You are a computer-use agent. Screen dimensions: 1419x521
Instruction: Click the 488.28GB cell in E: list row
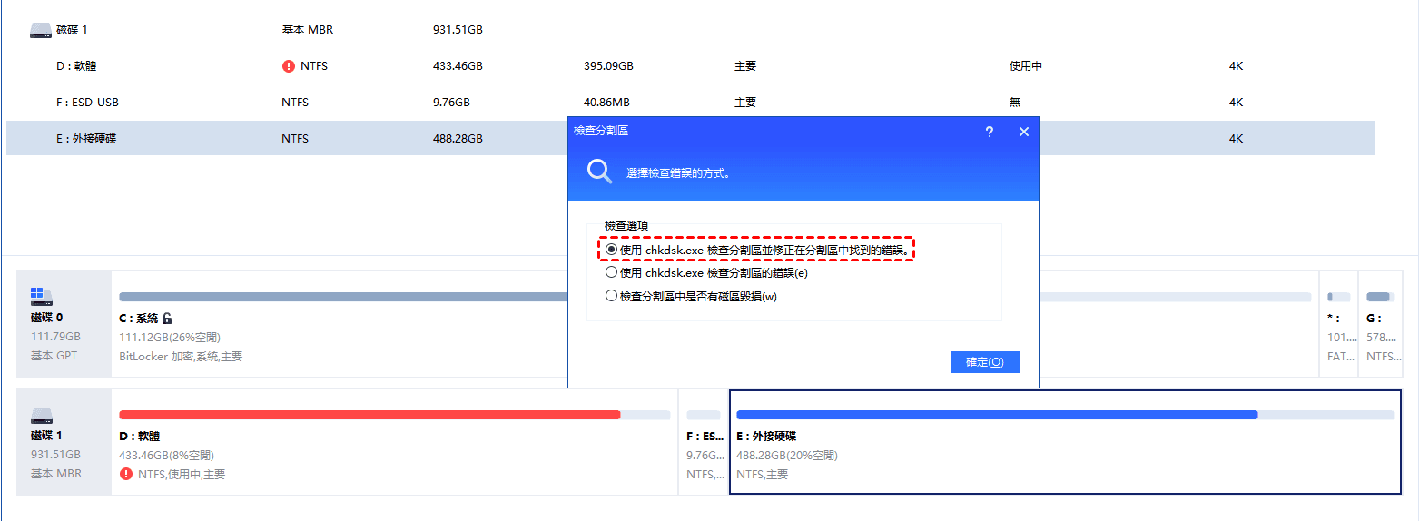pos(458,139)
